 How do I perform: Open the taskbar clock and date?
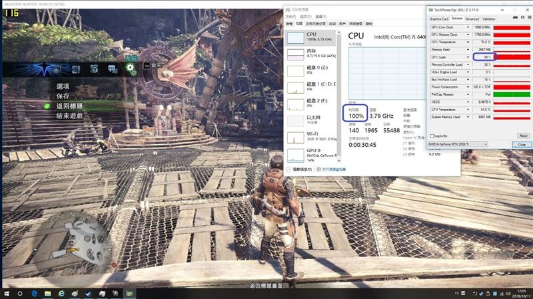[x=522, y=294]
